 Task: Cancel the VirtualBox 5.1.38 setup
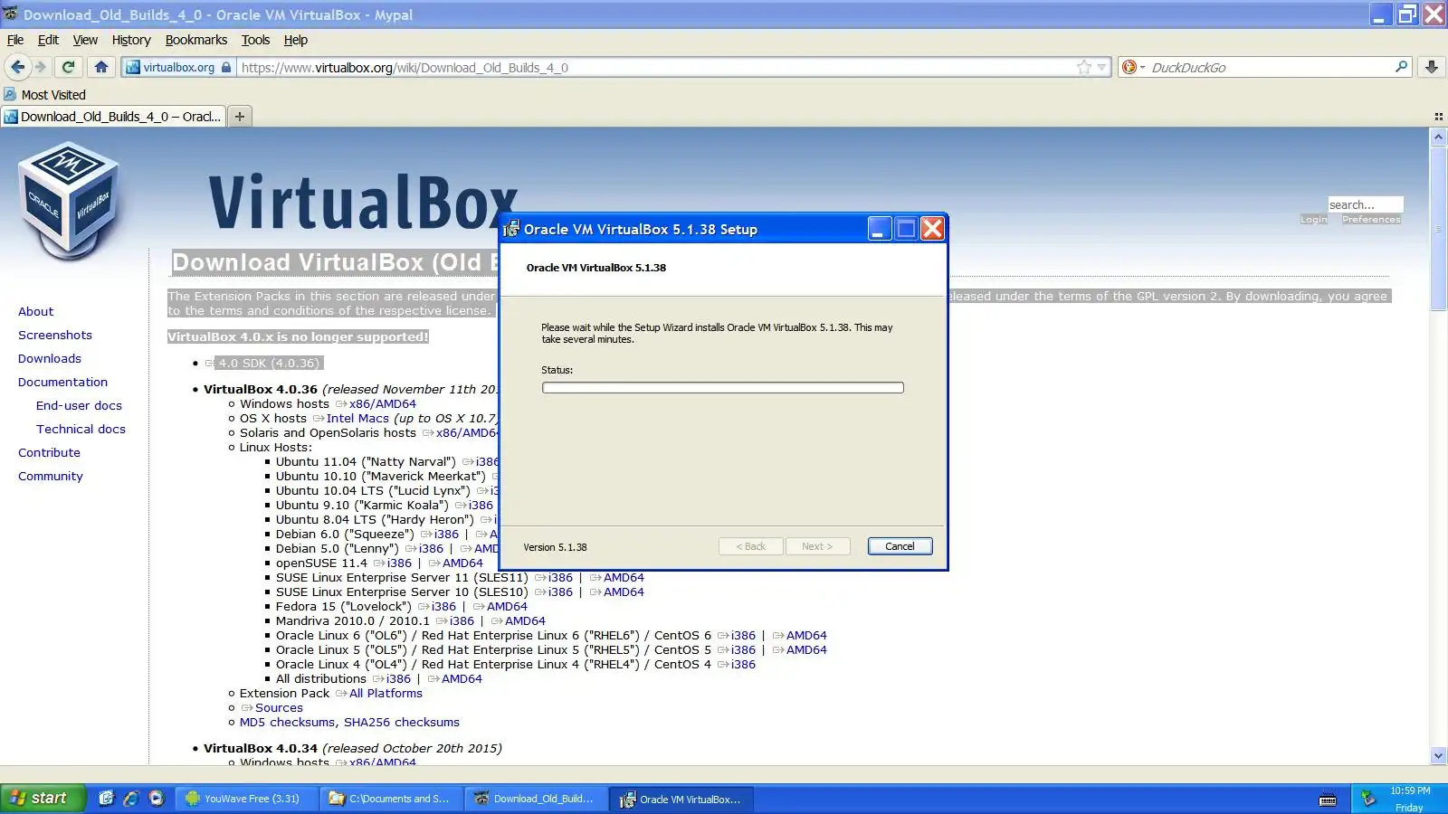tap(900, 546)
